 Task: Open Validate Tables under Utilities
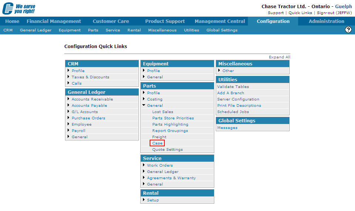(233, 86)
